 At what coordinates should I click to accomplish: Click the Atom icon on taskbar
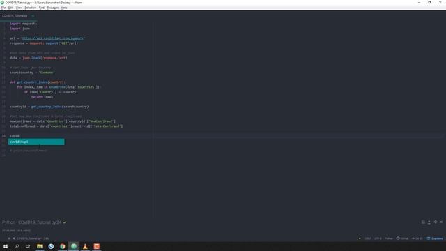[x=74, y=246]
